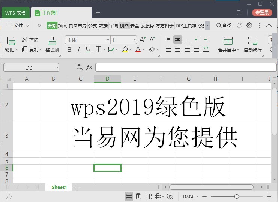
Task: Click the Wrap Text (自动换行) icon
Action: pos(252,41)
